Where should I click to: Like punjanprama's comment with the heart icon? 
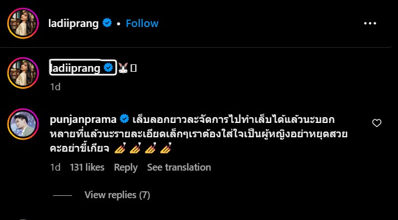pyautogui.click(x=377, y=123)
